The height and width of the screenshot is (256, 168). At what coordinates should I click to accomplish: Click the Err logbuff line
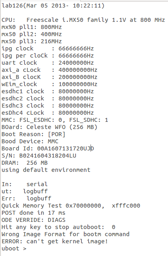26,198
